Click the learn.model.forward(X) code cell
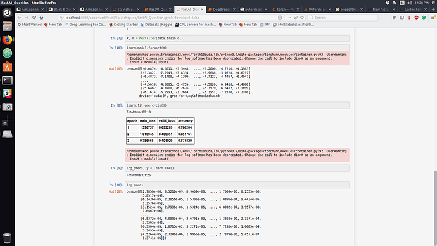The image size is (437, 246). pyautogui.click(x=237, y=48)
